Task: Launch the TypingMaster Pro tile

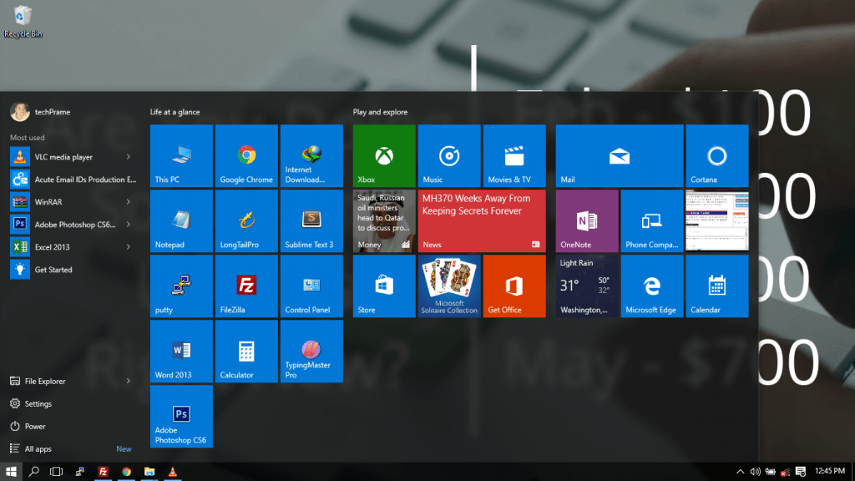Action: (x=311, y=352)
